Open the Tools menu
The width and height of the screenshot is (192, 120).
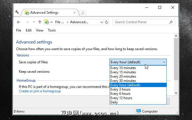(x=52, y=30)
